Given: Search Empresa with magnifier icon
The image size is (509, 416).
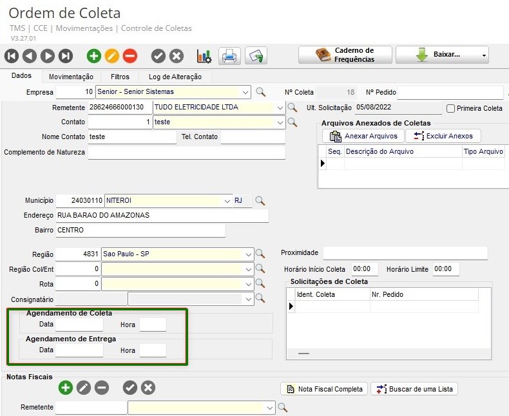Looking at the screenshot, I should tap(261, 92).
